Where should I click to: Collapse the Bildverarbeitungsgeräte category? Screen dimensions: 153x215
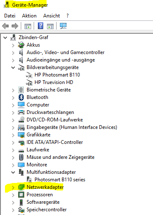click(x=13, y=68)
